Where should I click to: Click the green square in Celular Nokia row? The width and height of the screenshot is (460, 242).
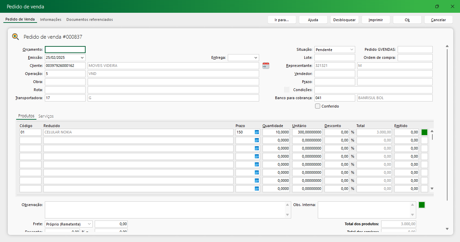click(x=424, y=132)
